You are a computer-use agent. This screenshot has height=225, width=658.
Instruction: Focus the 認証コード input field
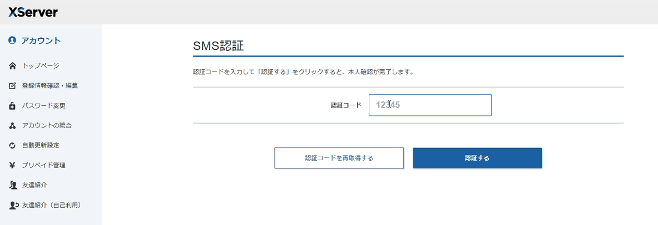(x=430, y=105)
